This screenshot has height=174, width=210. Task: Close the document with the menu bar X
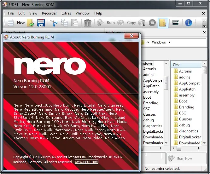click(x=203, y=13)
